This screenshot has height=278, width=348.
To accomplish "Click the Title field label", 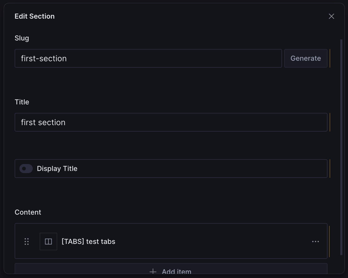I will [22, 102].
